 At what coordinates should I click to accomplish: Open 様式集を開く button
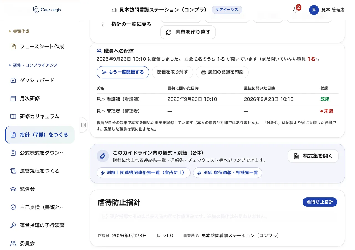[313, 156]
